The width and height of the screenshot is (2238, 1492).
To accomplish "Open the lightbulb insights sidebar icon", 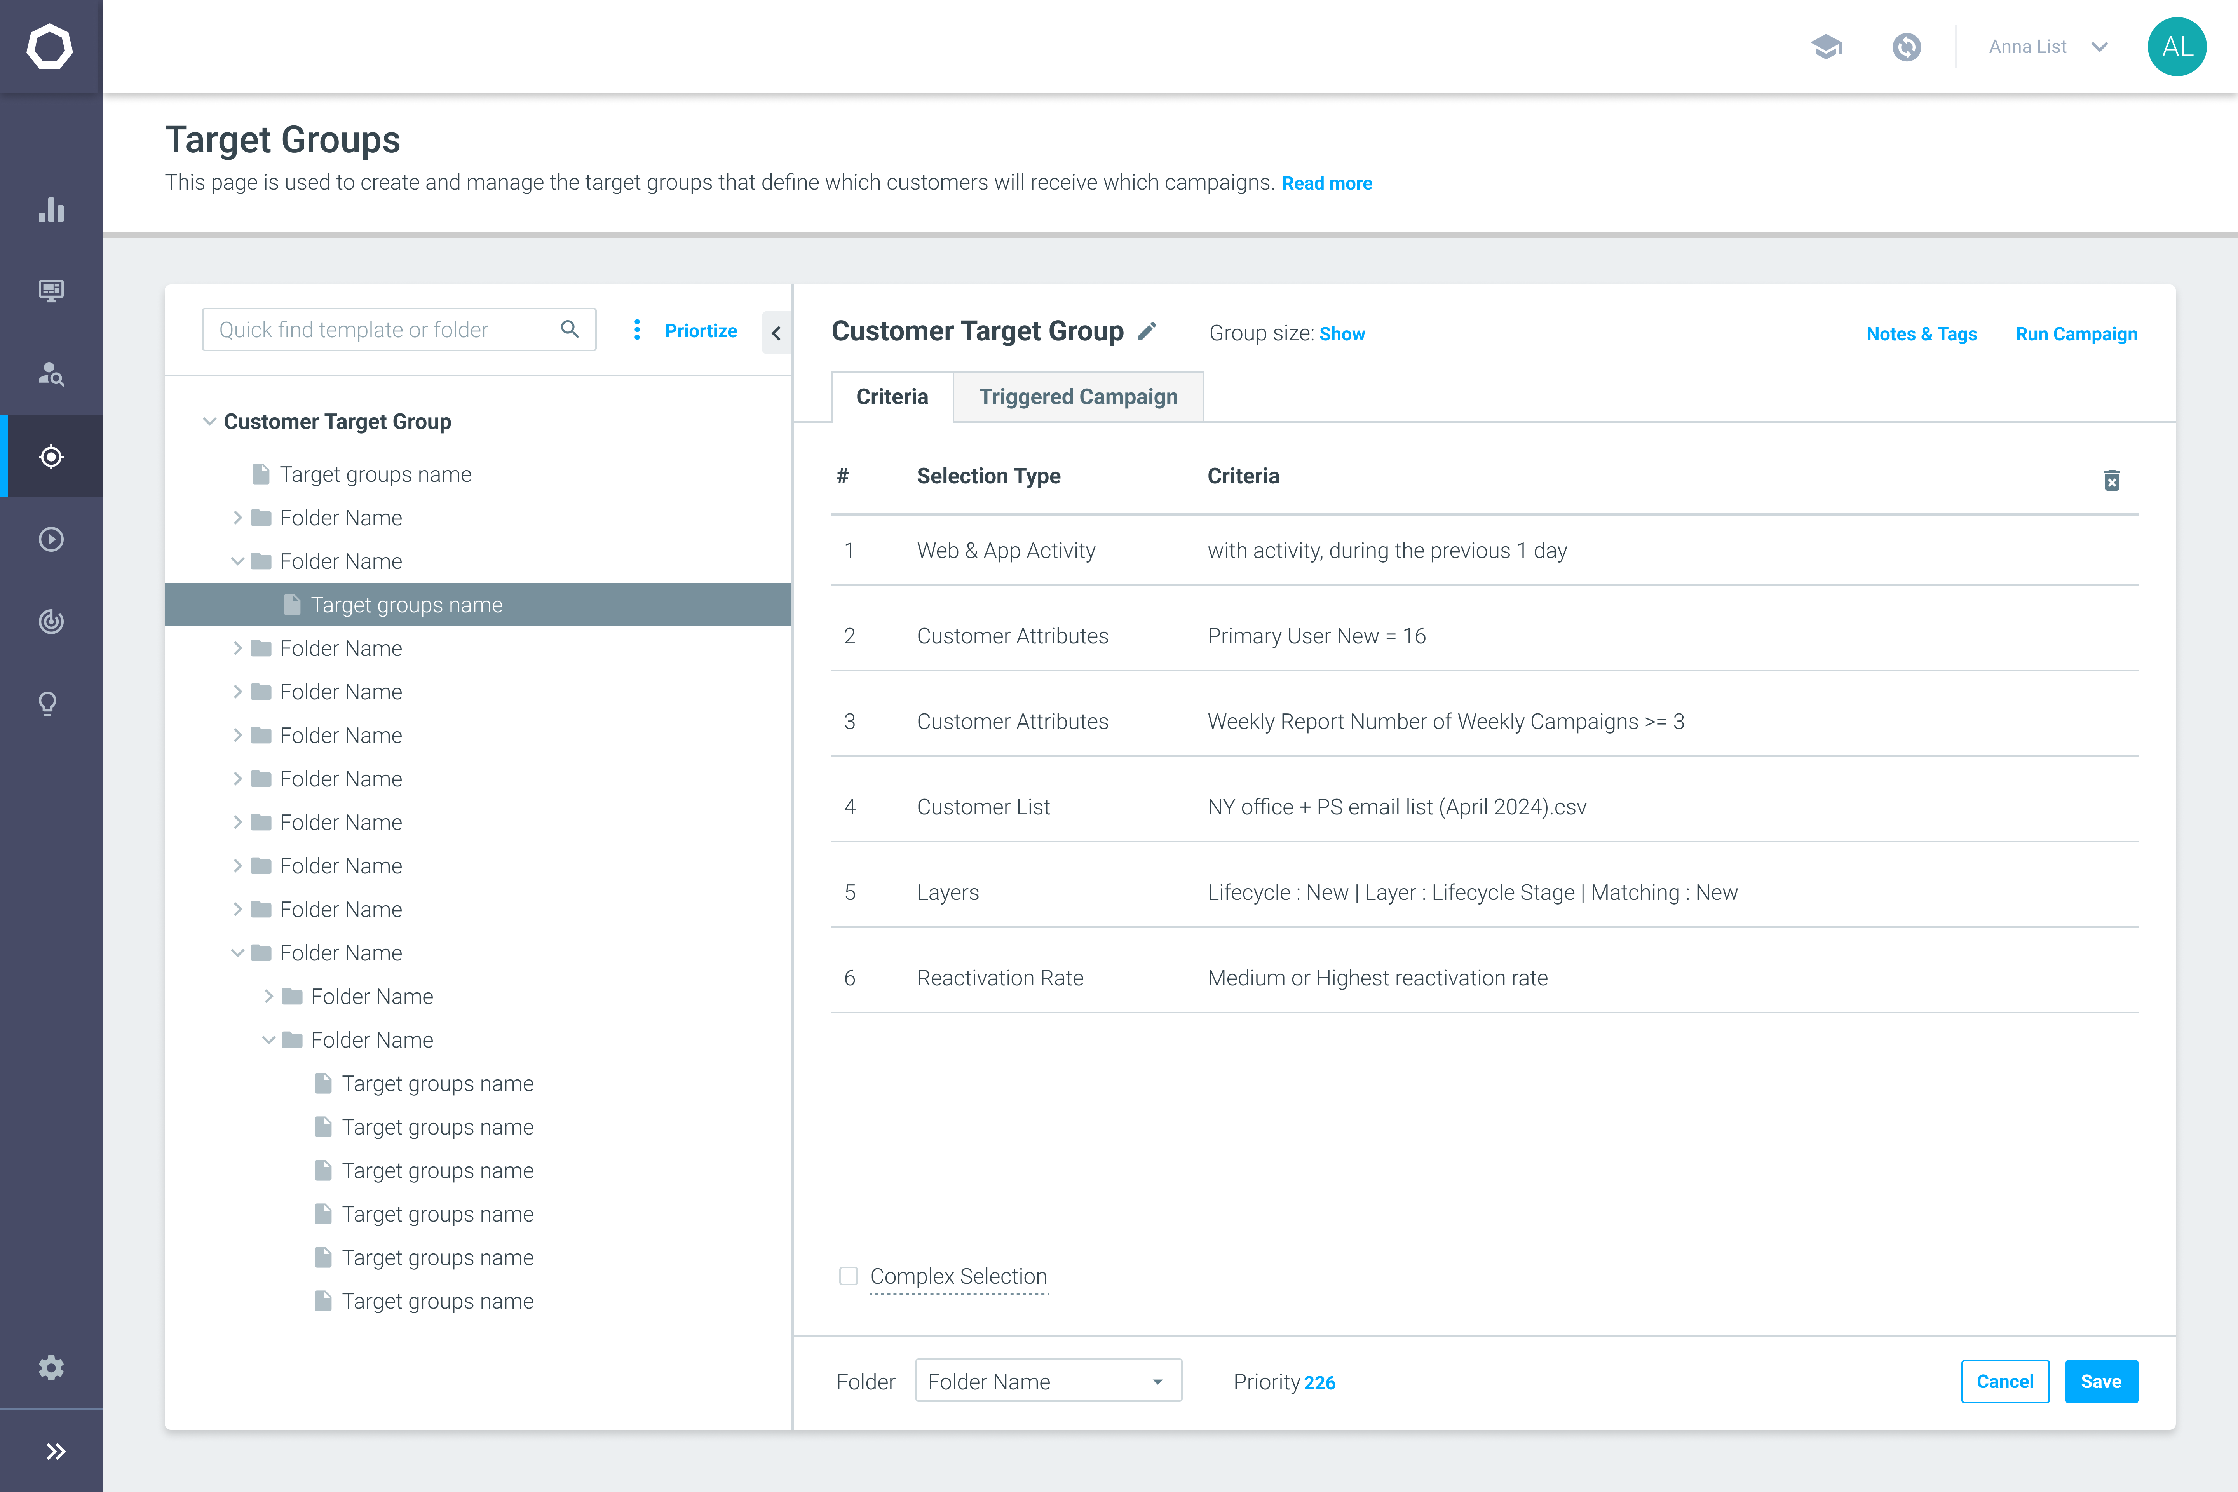I will pos(47,704).
